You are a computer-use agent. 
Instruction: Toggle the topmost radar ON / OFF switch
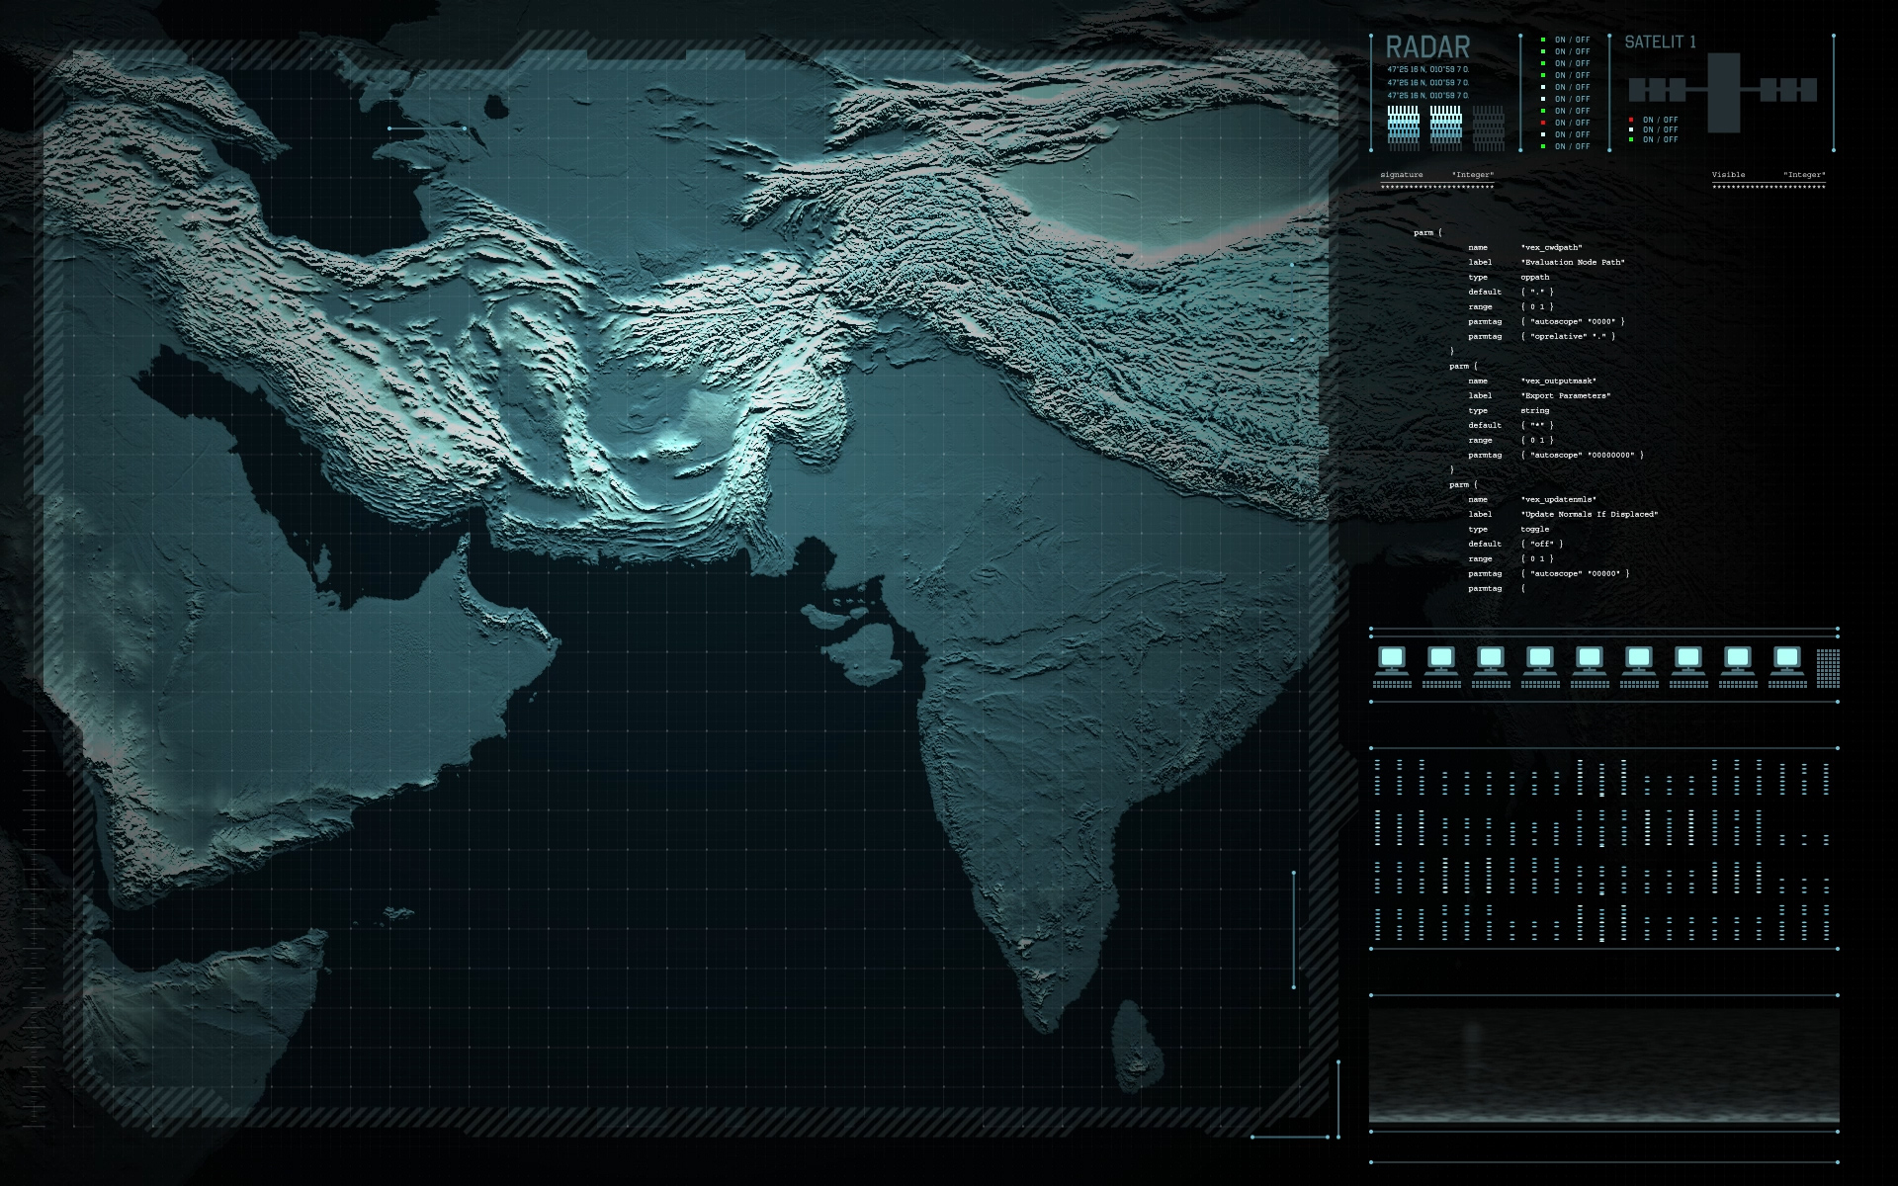[x=1571, y=40]
